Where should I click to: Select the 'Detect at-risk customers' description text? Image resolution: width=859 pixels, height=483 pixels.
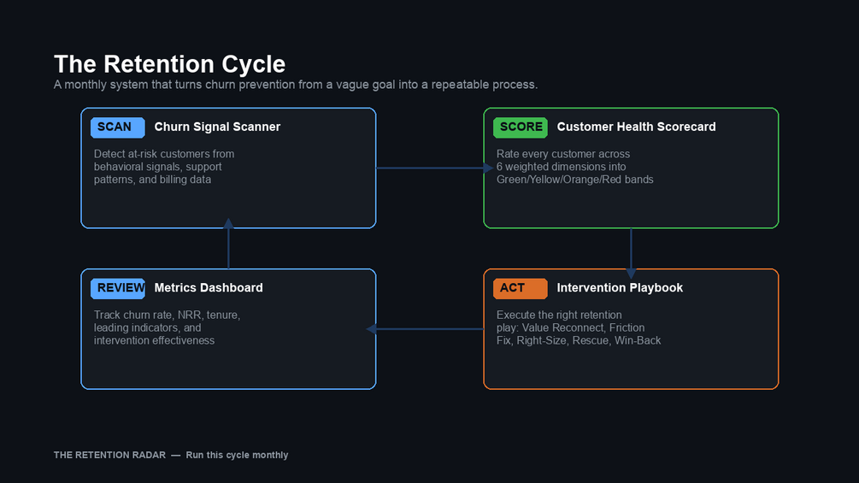164,167
